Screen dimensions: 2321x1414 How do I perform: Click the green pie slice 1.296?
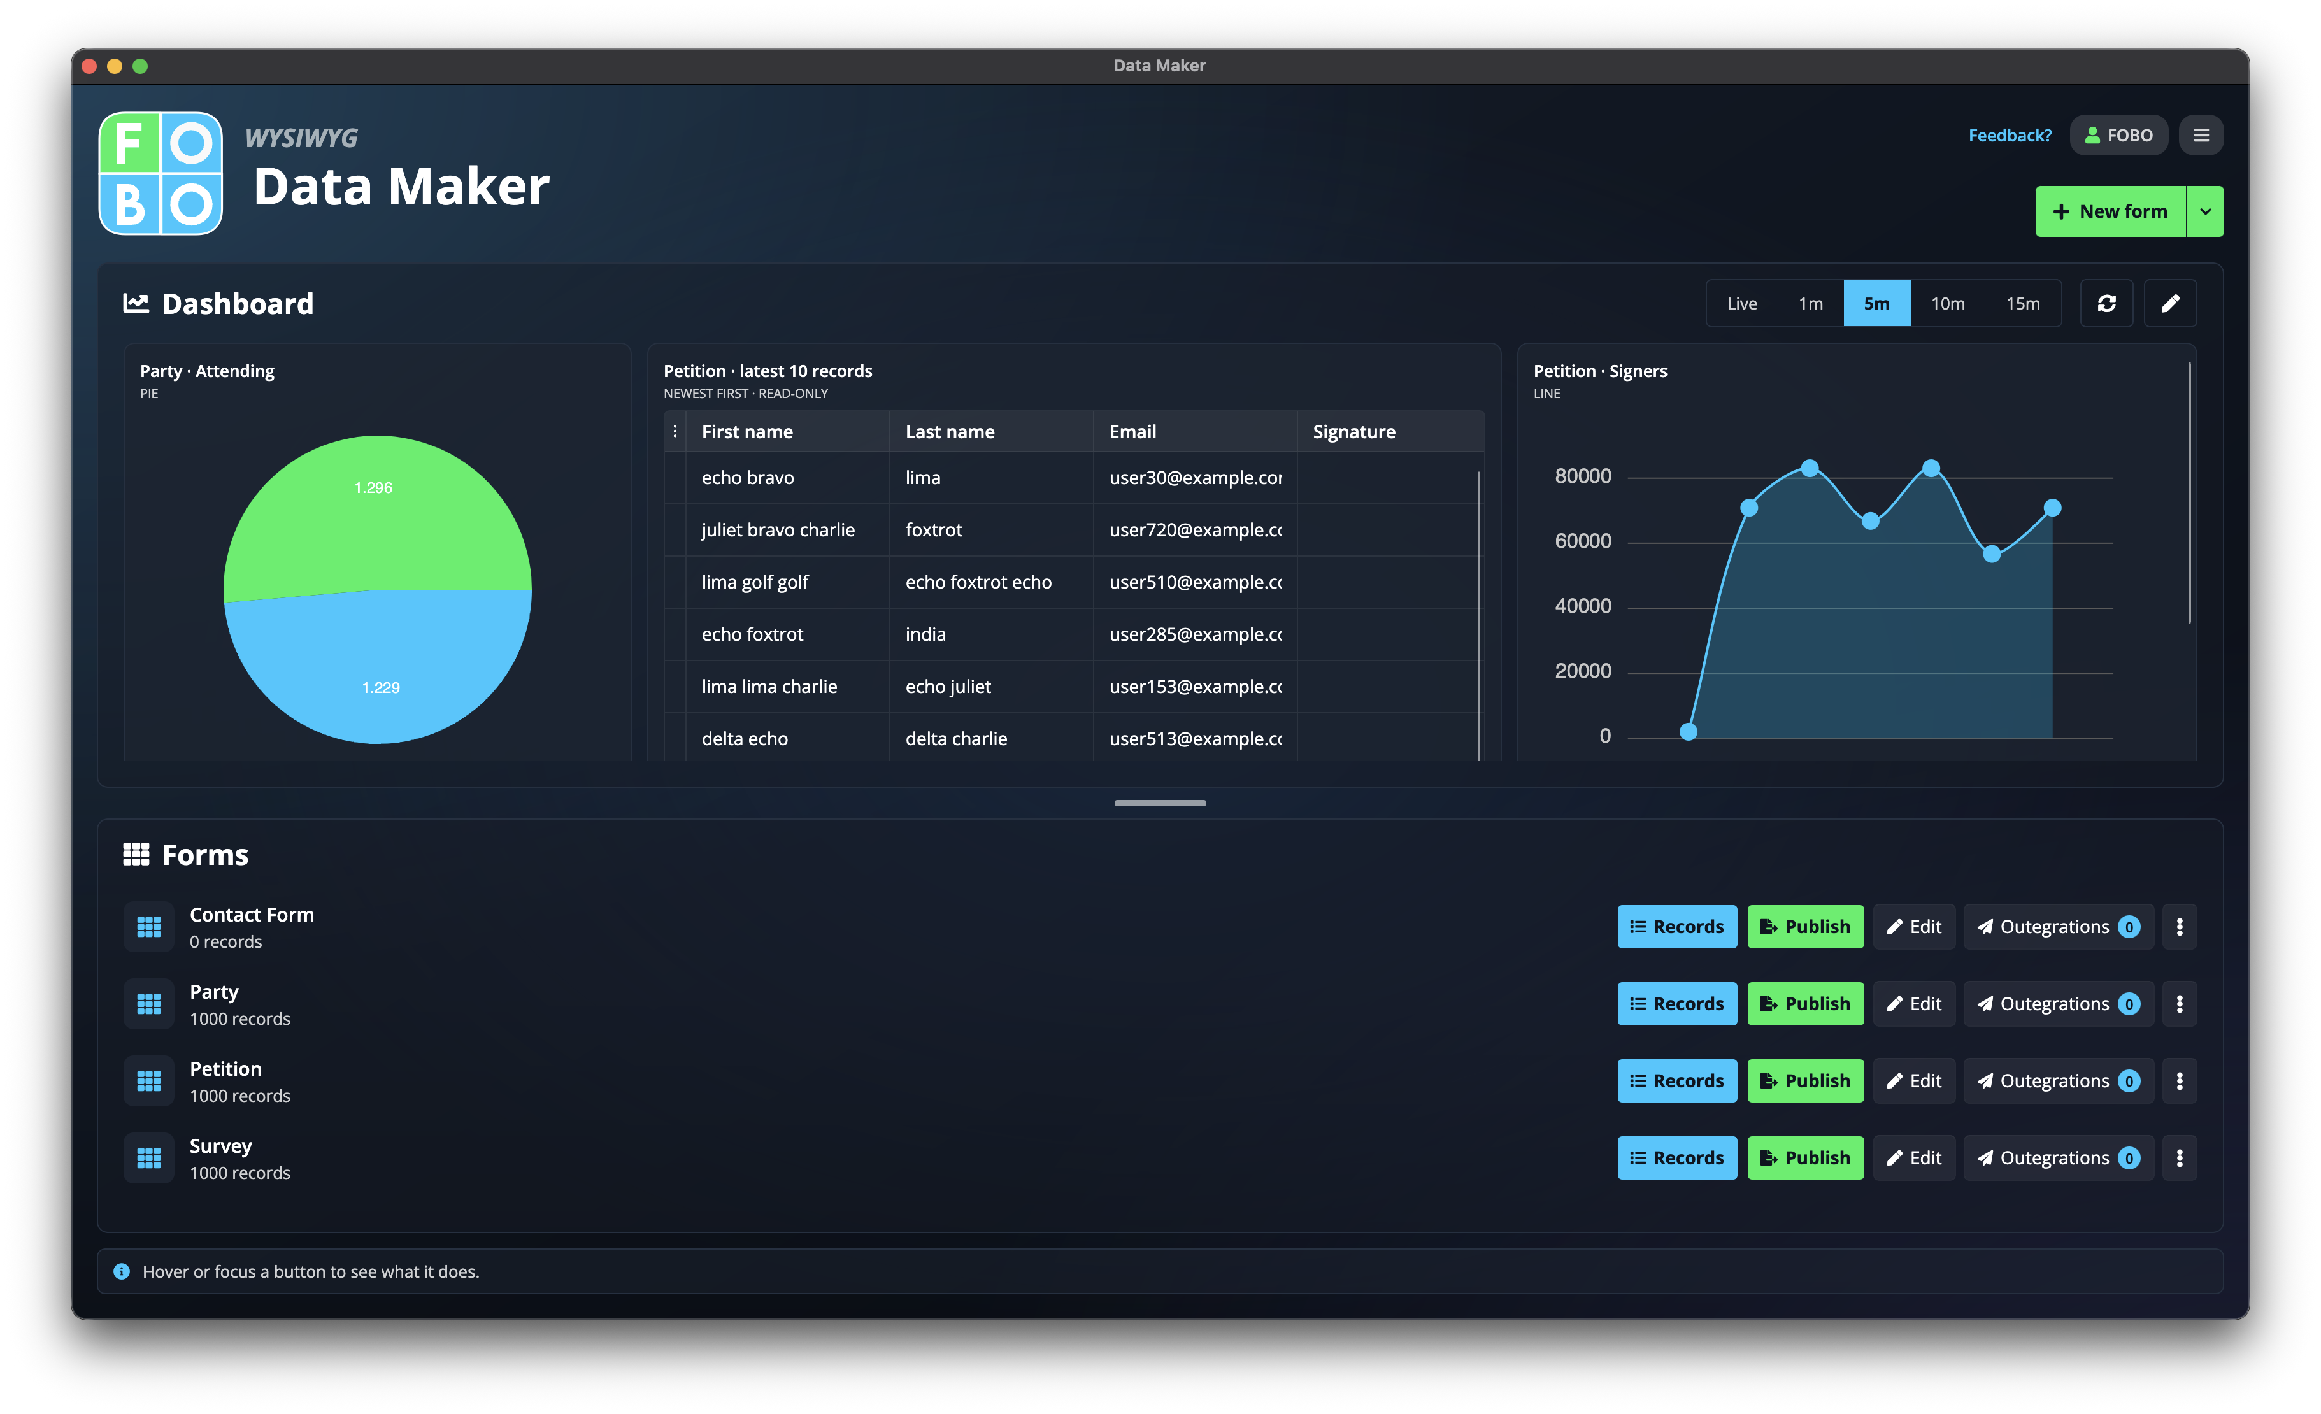coord(377,513)
